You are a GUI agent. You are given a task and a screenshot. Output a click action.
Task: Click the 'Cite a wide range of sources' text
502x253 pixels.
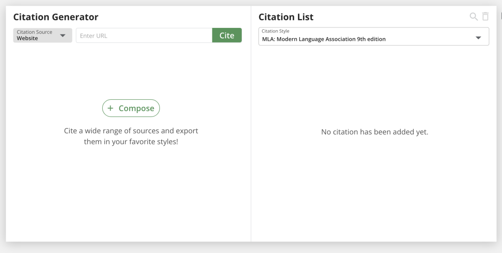tap(131, 136)
